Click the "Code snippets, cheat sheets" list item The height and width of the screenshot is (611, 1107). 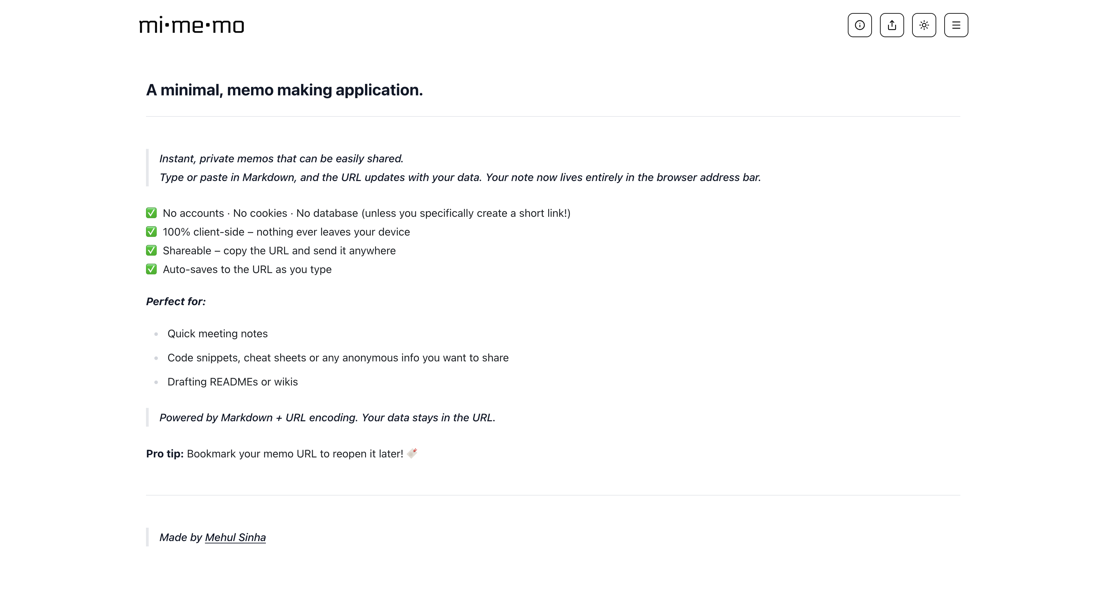[x=338, y=358]
